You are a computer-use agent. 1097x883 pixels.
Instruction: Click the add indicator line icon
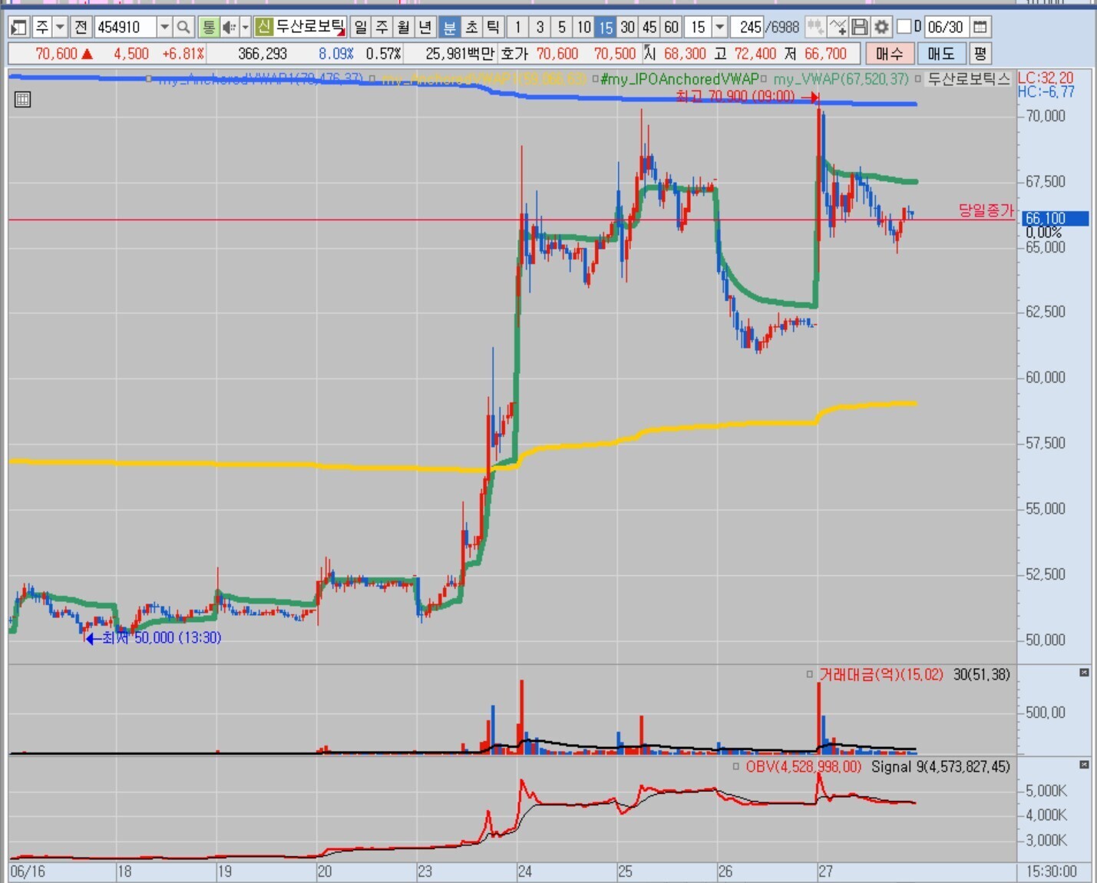pos(838,28)
